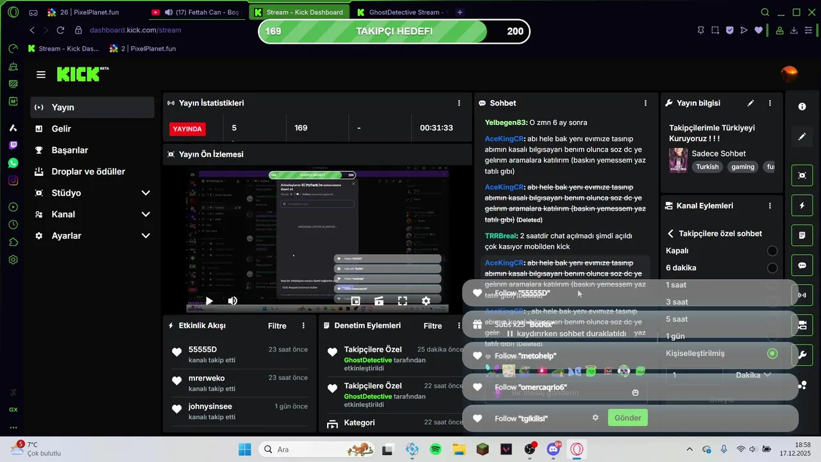
Task: Open the emoji picker in chat input
Action: point(635,393)
